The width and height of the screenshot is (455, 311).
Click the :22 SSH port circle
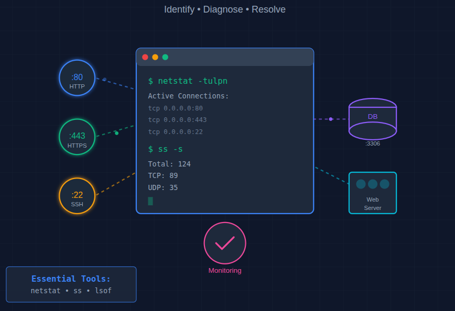point(77,196)
